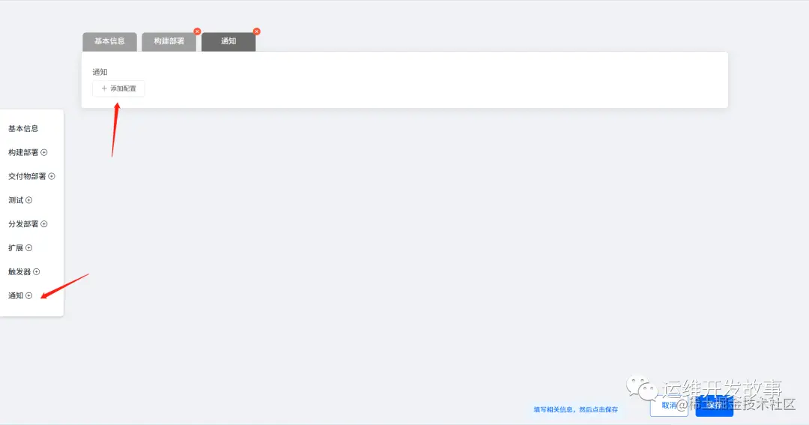Open the 构建部署 tab
Image resolution: width=809 pixels, height=425 pixels.
[169, 41]
